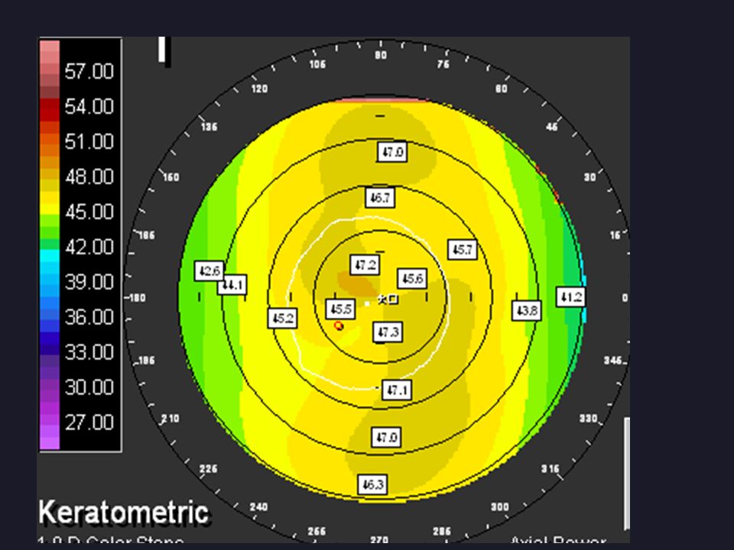
Task: Pick the dark red swatch beside 54.00
Action: tap(50, 104)
